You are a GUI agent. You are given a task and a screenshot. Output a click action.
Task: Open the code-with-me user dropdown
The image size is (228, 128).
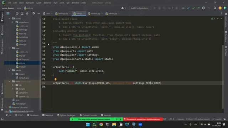tap(124, 8)
